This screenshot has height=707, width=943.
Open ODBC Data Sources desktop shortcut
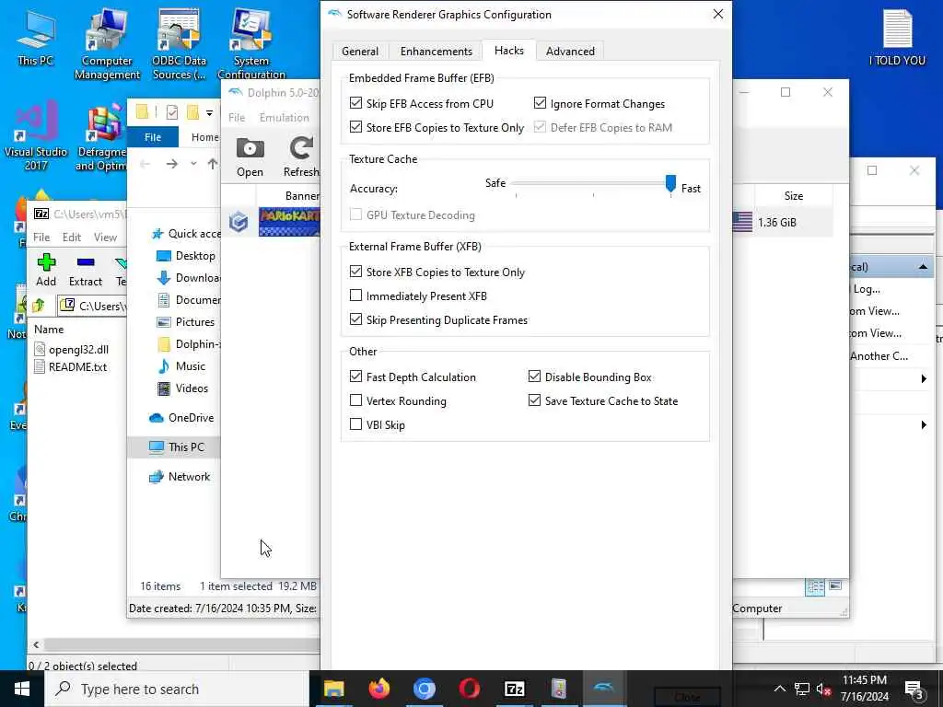click(x=179, y=44)
